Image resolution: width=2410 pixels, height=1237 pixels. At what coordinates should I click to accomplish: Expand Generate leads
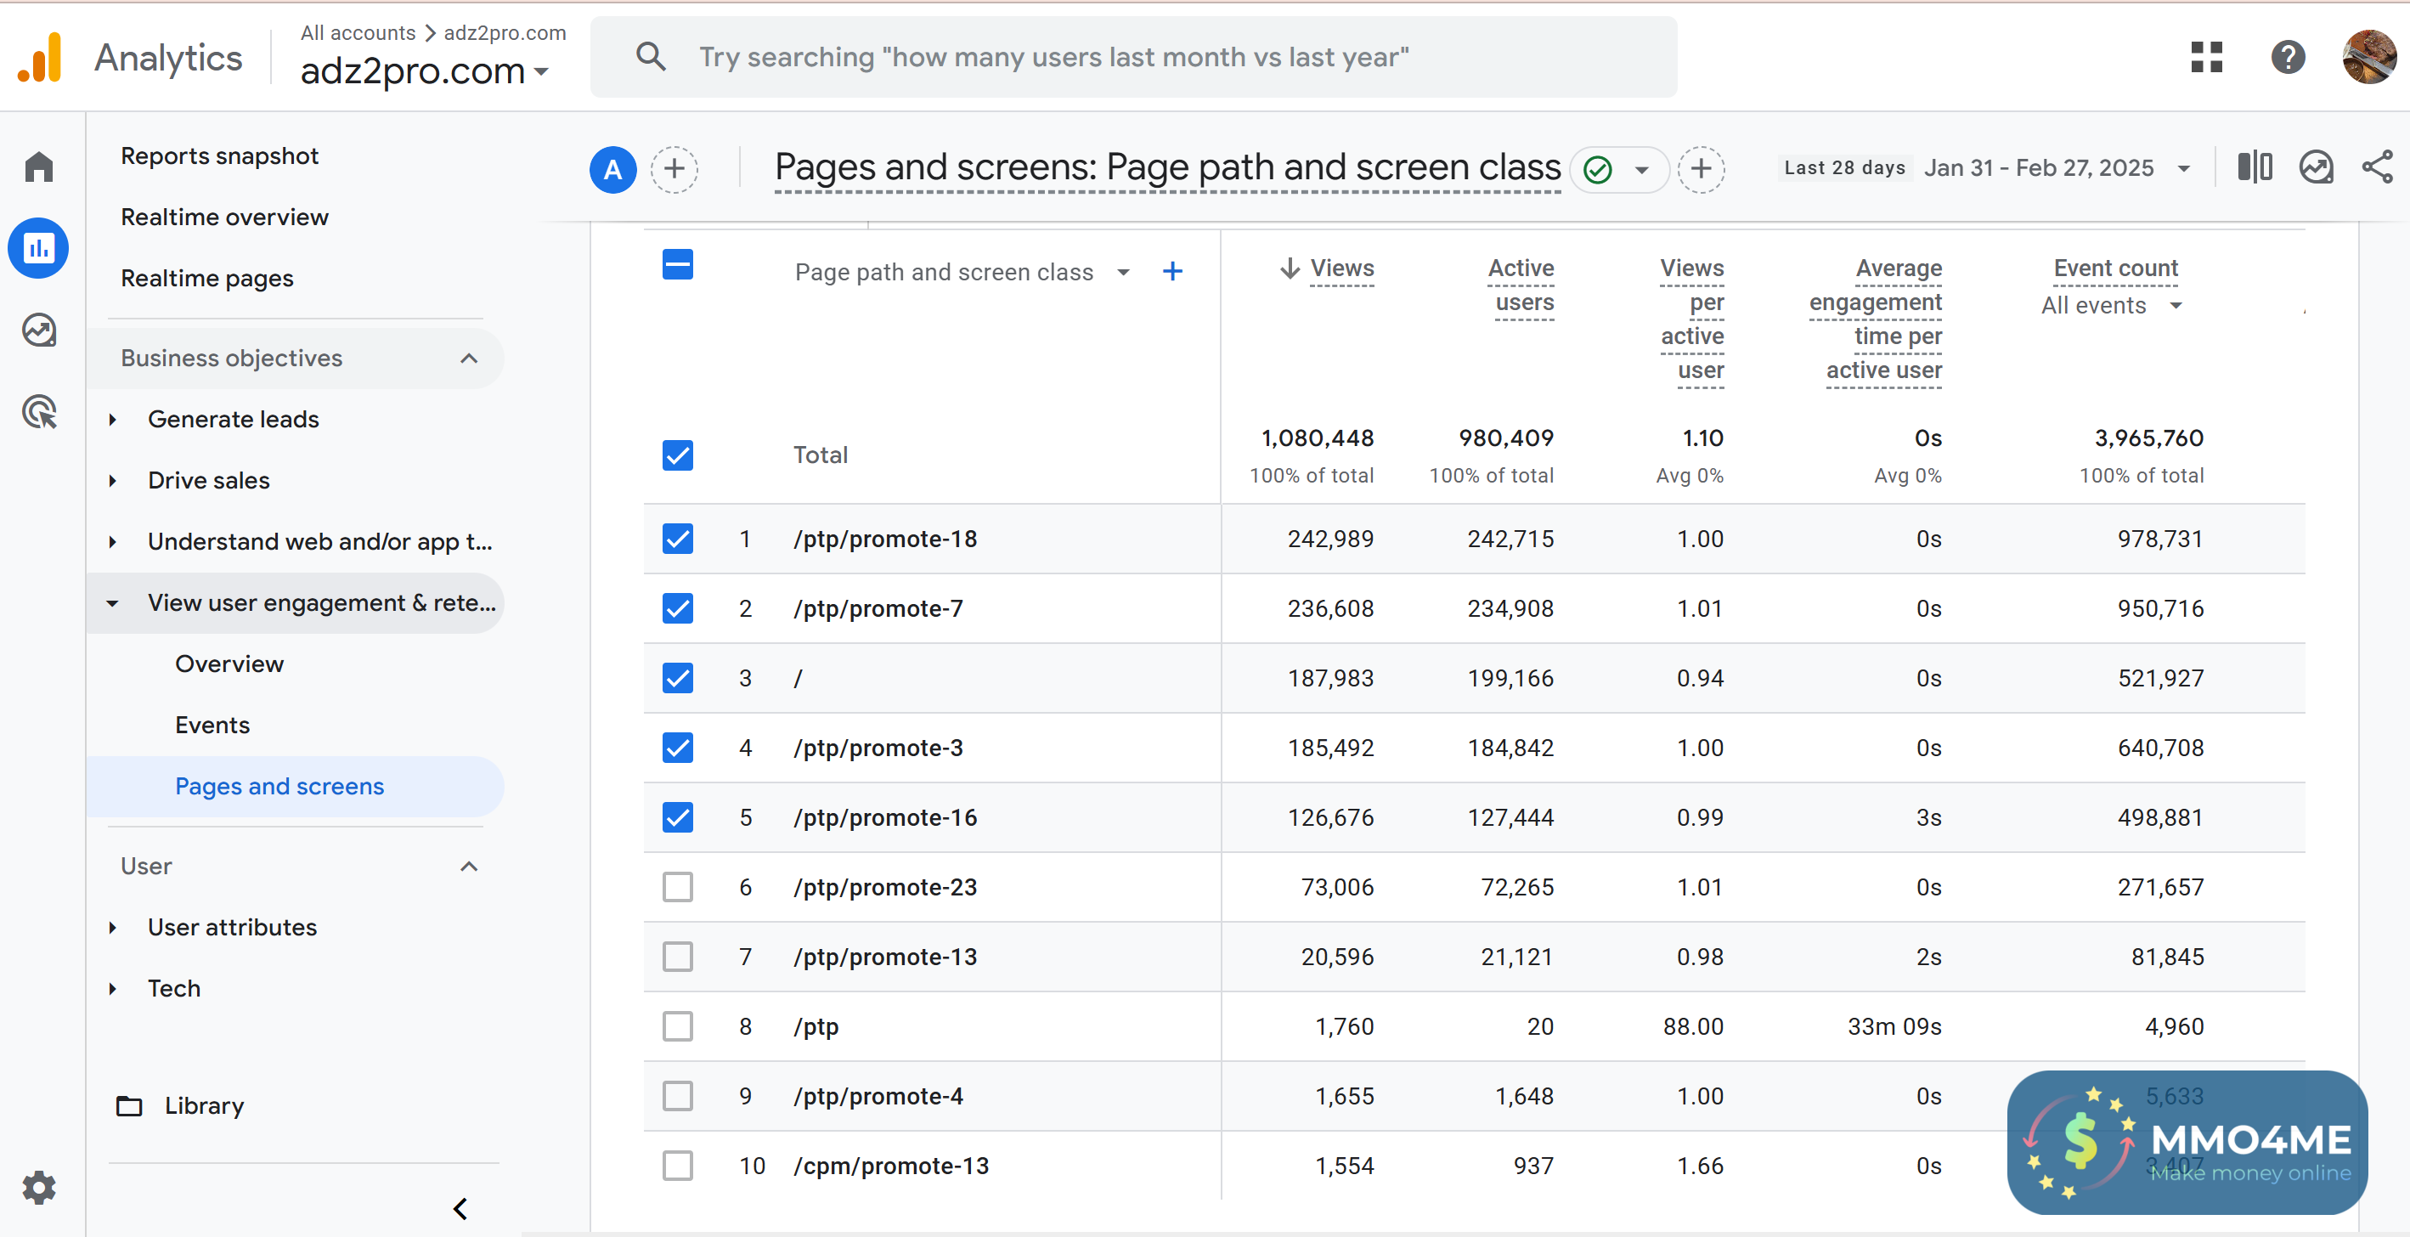112,421
